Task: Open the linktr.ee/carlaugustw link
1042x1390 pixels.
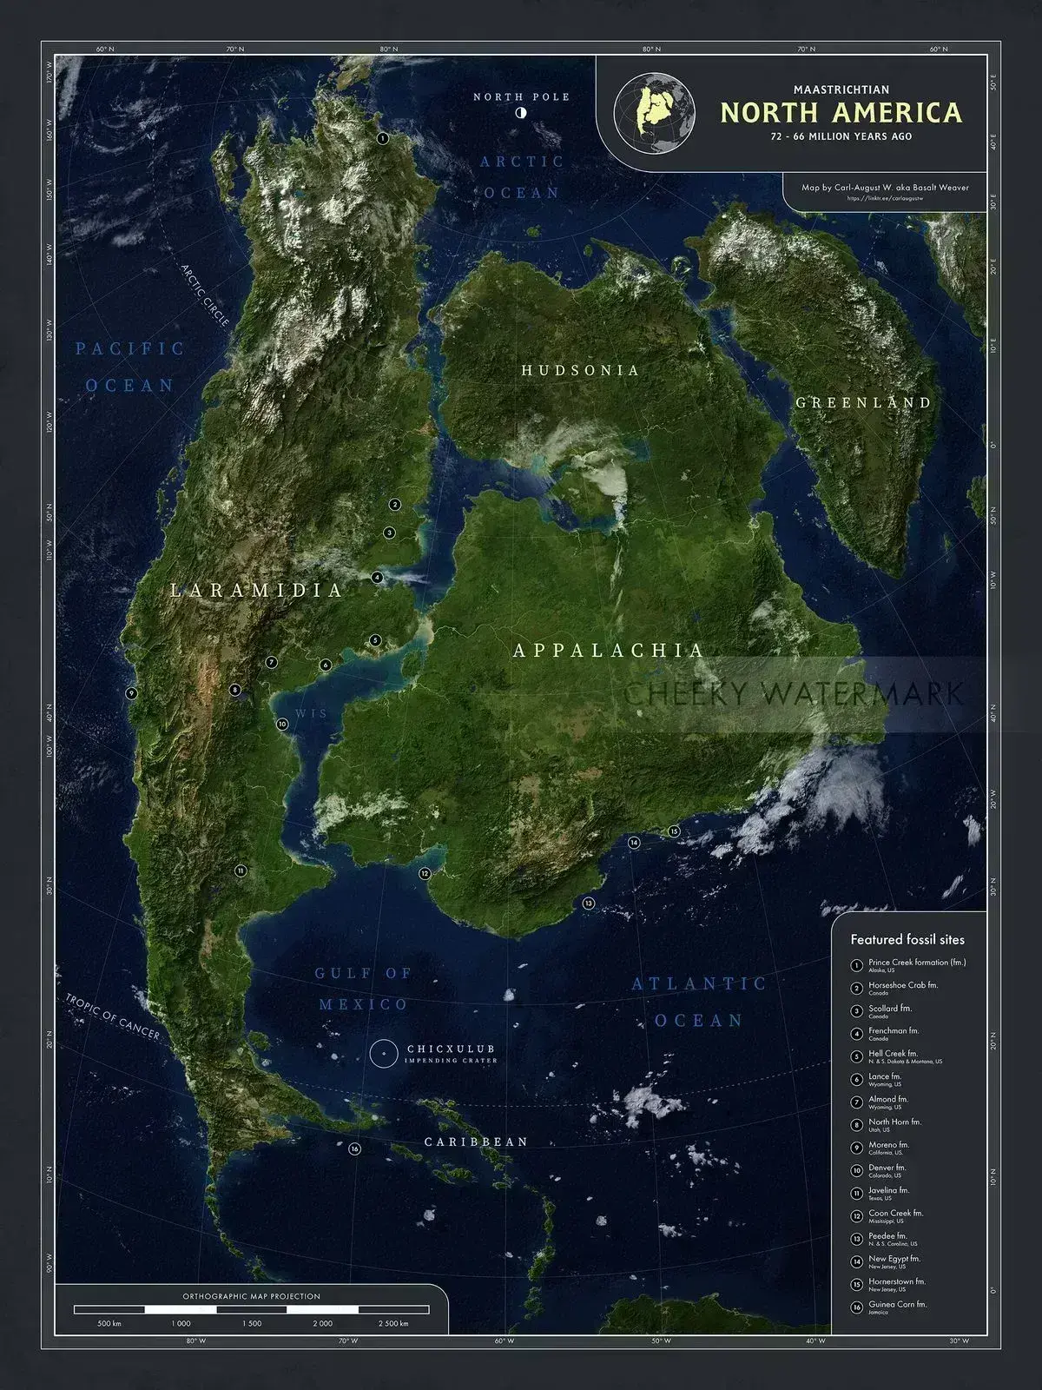Action: coord(884,198)
